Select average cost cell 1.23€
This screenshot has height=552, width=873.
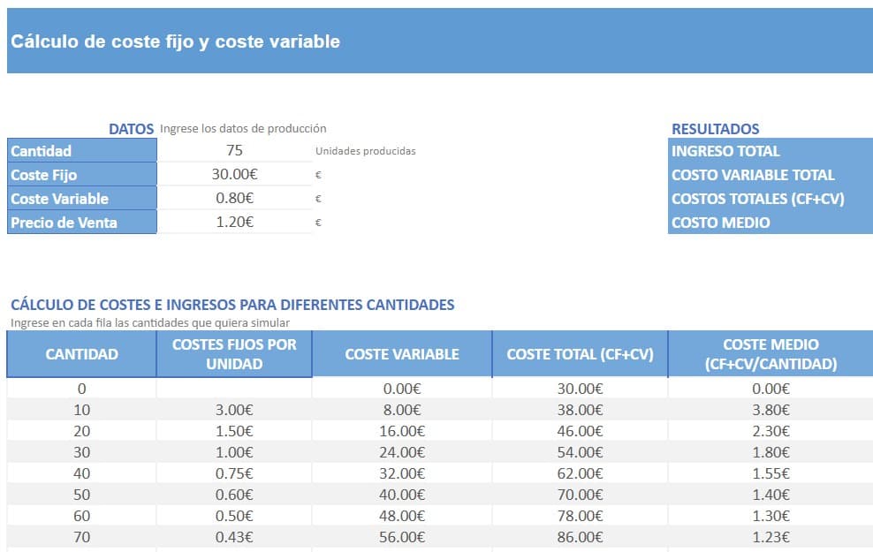pyautogui.click(x=771, y=536)
